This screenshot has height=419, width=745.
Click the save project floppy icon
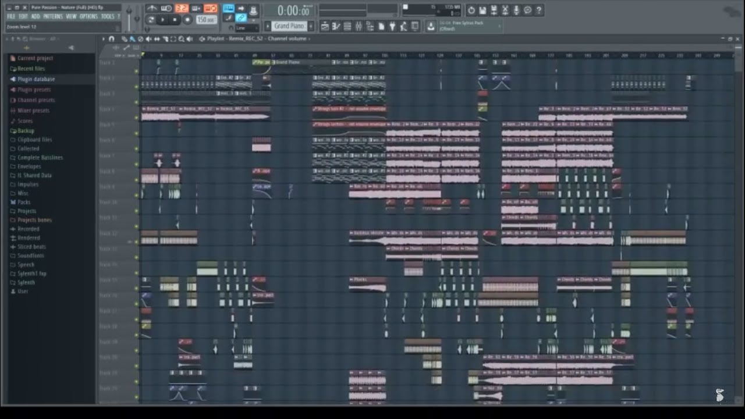483,10
